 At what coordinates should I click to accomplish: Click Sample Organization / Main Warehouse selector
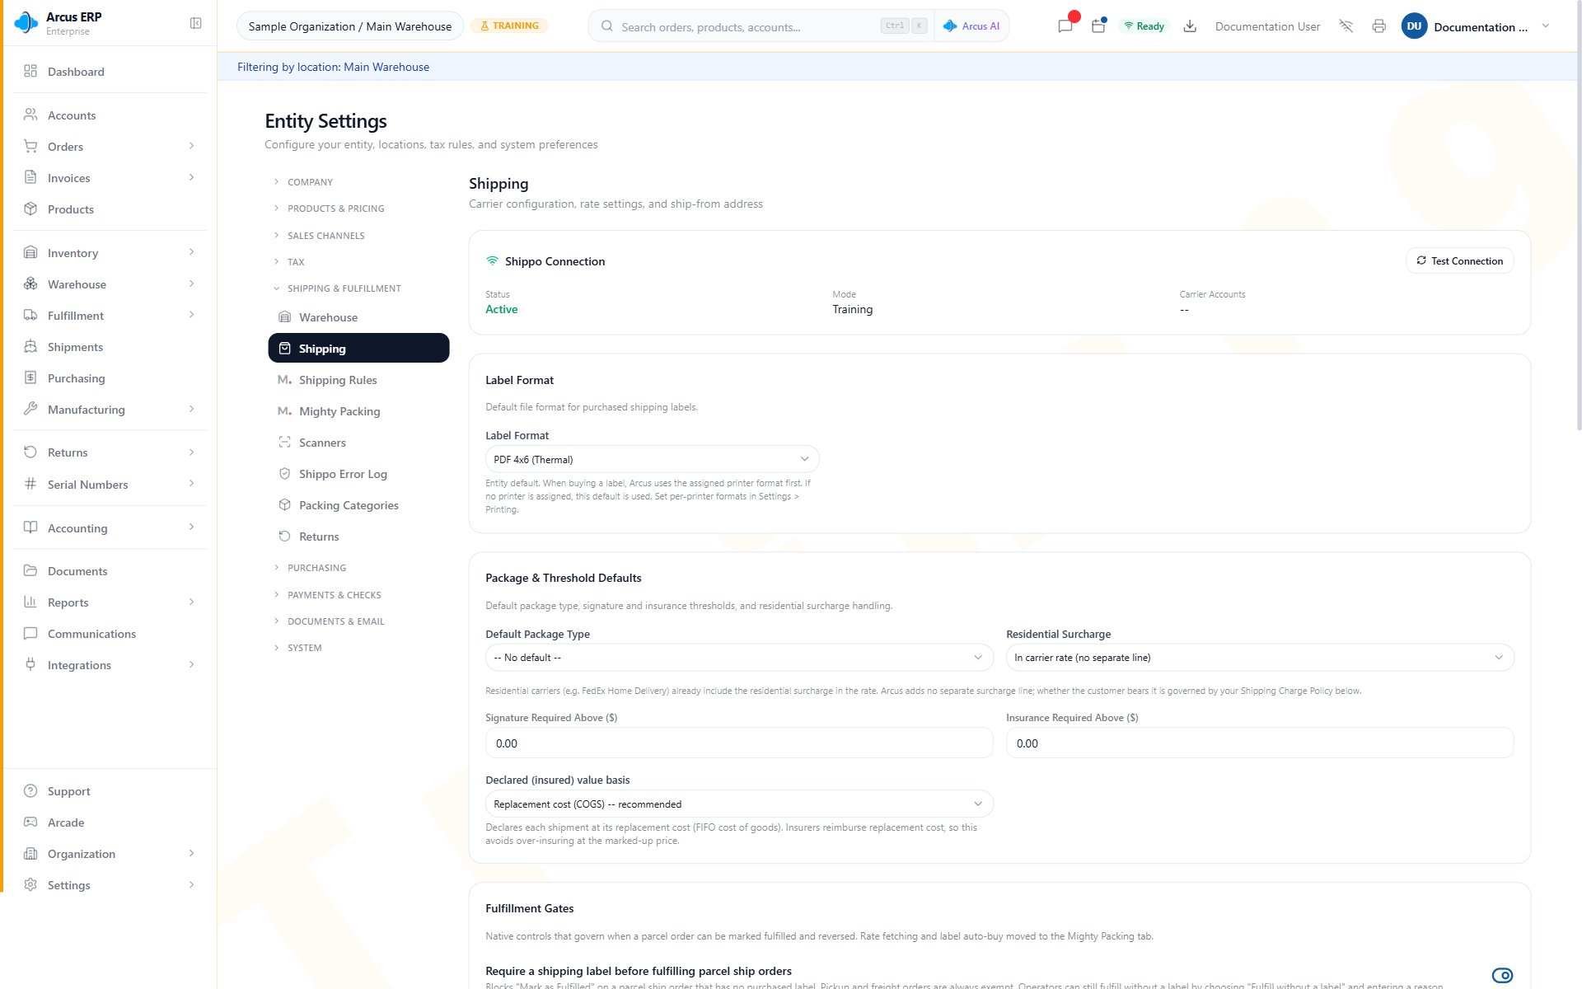[x=350, y=26]
